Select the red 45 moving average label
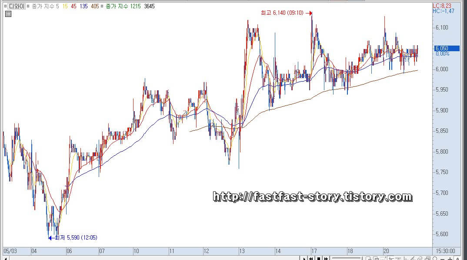The image size is (467, 260). coord(74,6)
